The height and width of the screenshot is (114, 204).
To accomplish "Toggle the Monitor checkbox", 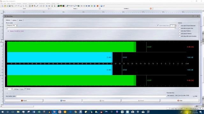I will click(x=25, y=89).
